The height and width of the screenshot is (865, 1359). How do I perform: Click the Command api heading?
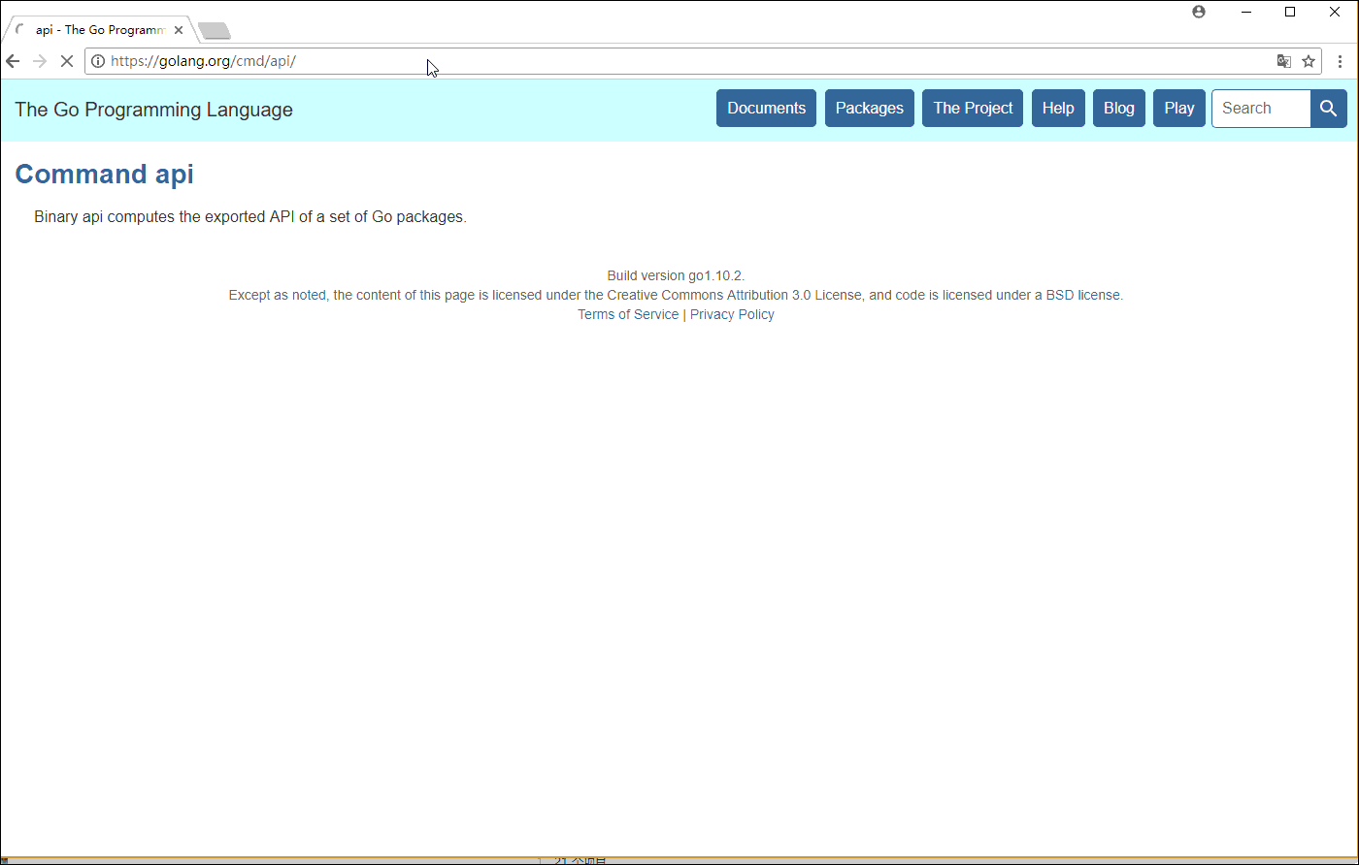click(x=105, y=174)
